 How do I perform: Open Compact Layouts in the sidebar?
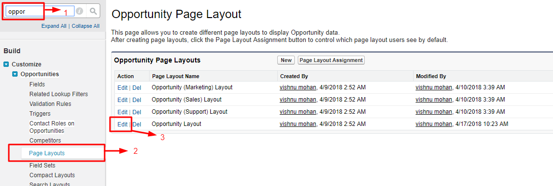[52, 175]
